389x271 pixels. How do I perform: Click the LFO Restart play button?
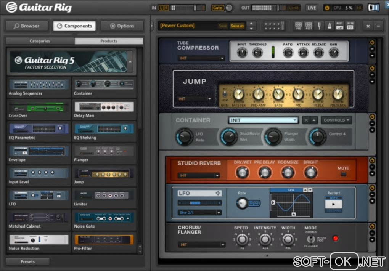point(333,204)
